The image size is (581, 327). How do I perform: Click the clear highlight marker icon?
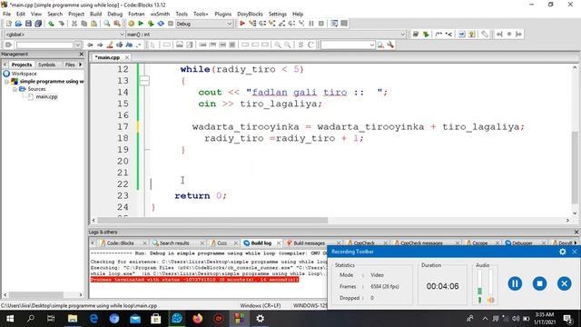pos(110,45)
